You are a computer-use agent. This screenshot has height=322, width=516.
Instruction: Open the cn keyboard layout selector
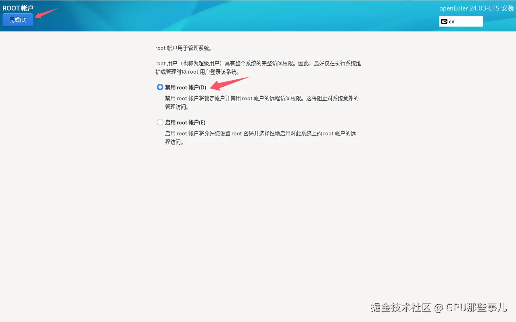[461, 21]
